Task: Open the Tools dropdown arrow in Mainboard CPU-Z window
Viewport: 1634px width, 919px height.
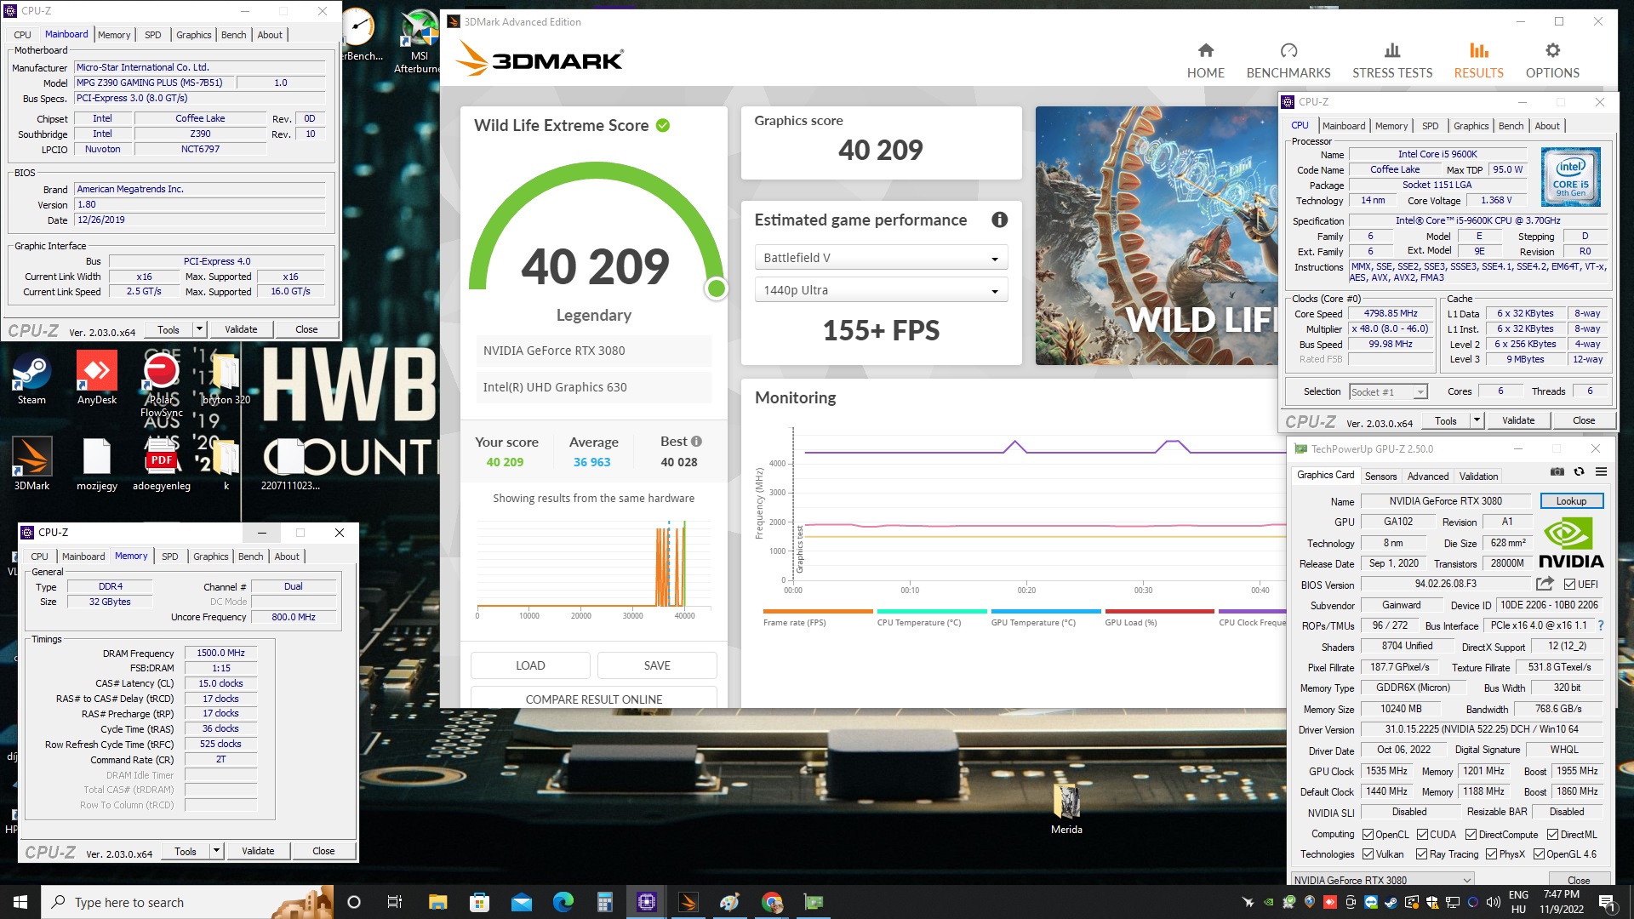Action: [x=199, y=329]
